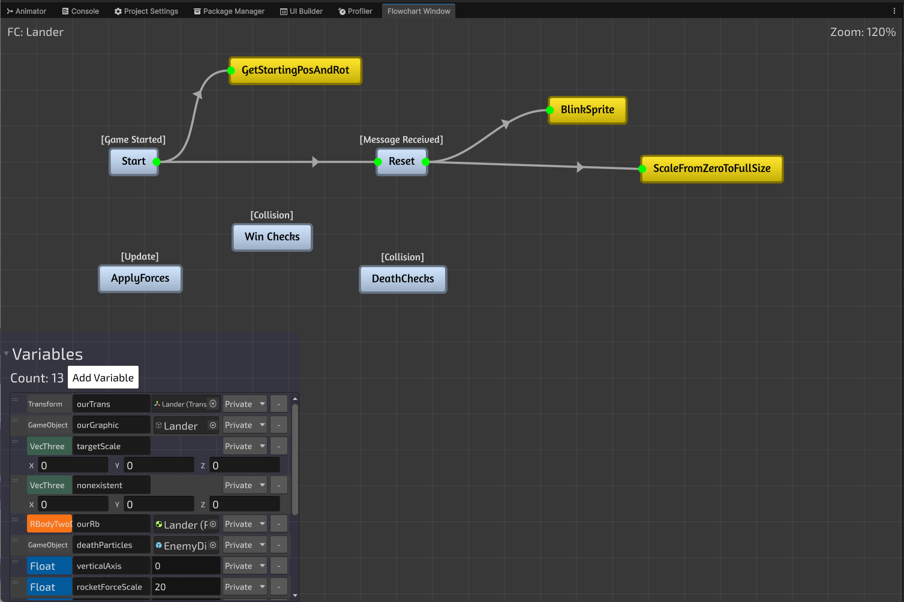Grab the rocketForceScale row reorder handle

(16, 582)
